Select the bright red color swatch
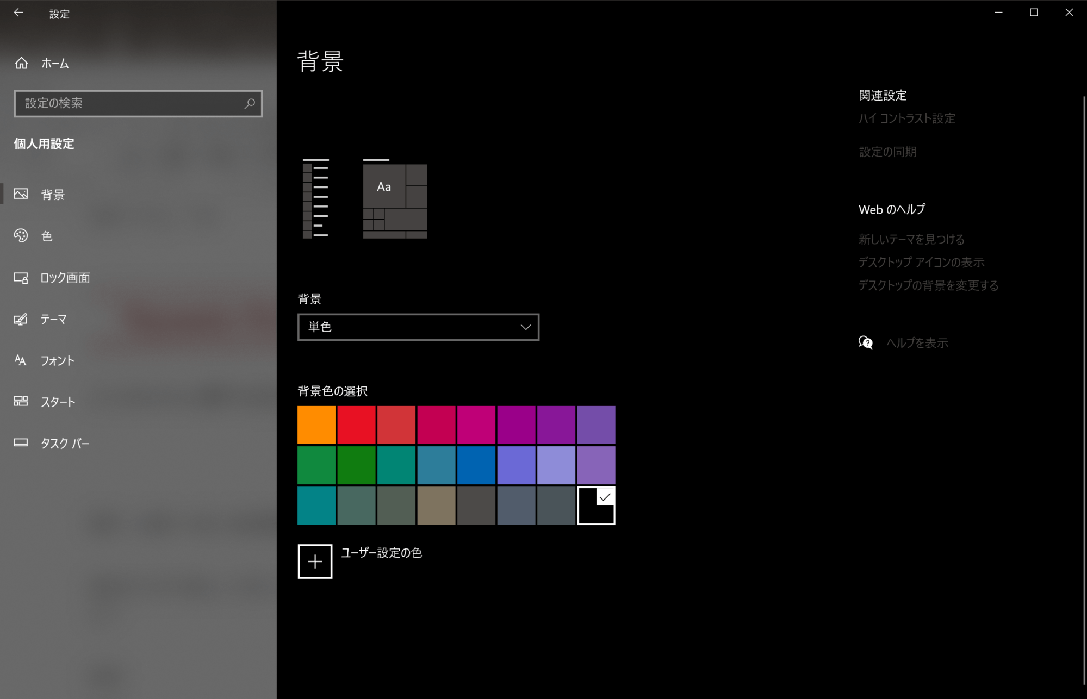 [x=356, y=425]
